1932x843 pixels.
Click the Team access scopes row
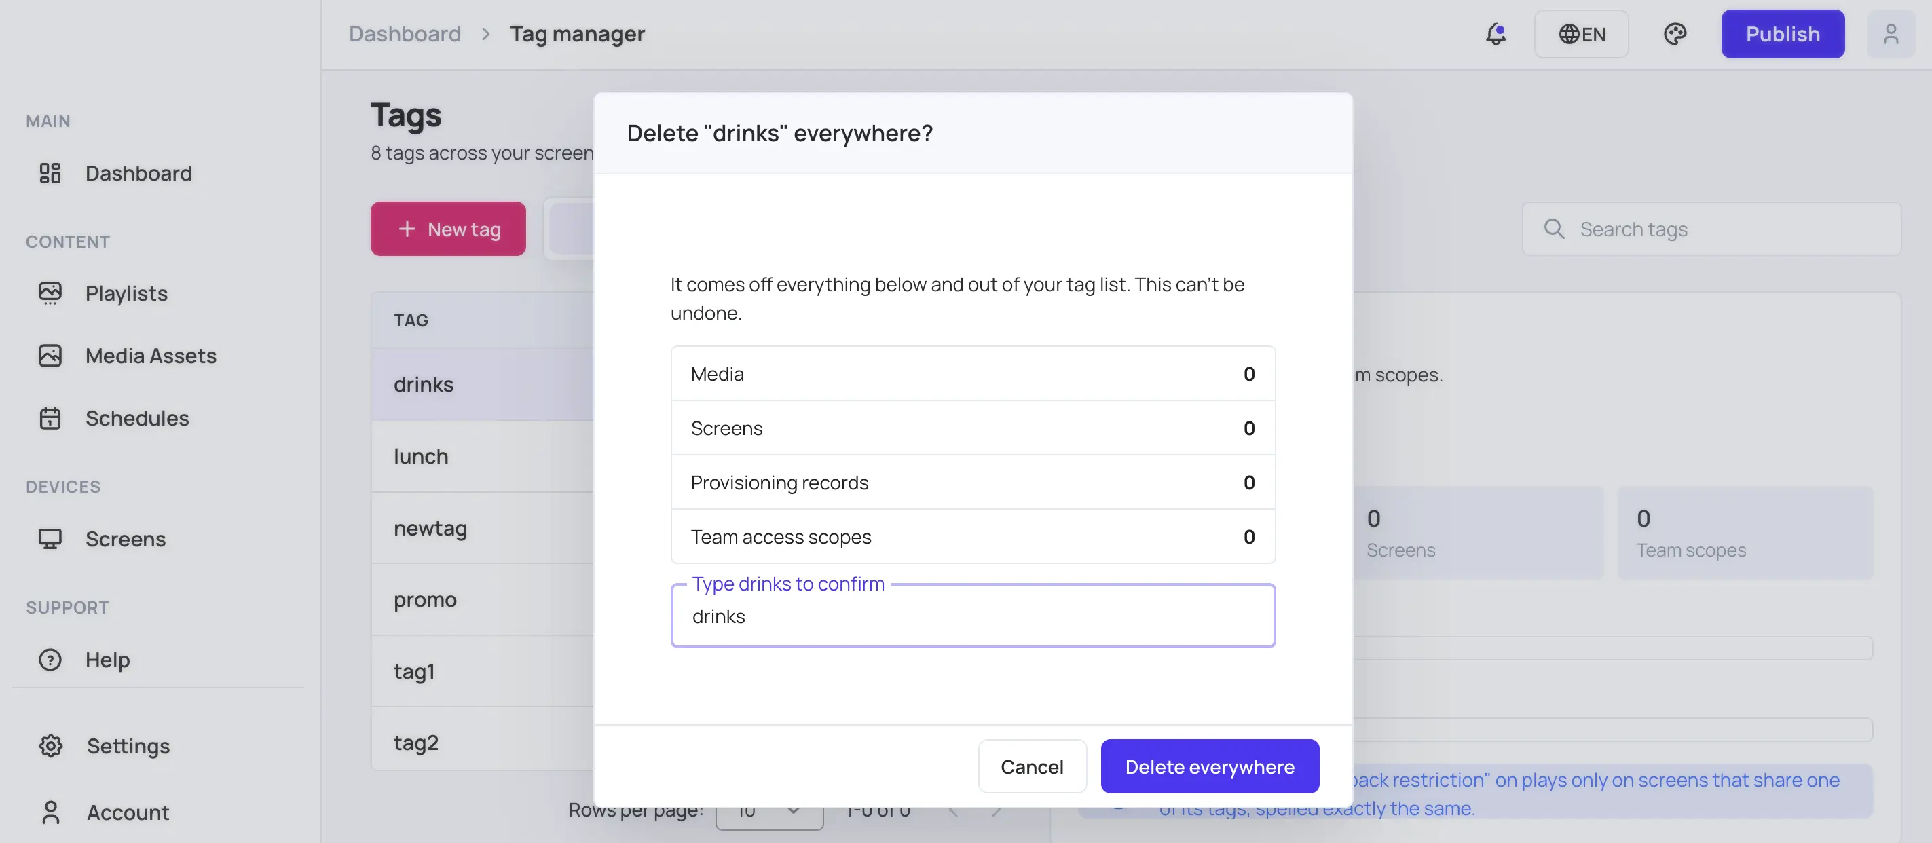point(973,536)
